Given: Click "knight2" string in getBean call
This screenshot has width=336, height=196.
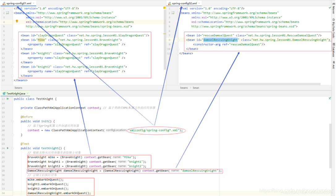Looking at the screenshot, I should [135, 166].
